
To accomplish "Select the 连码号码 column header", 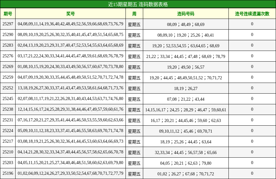I will (x=186, y=13).
